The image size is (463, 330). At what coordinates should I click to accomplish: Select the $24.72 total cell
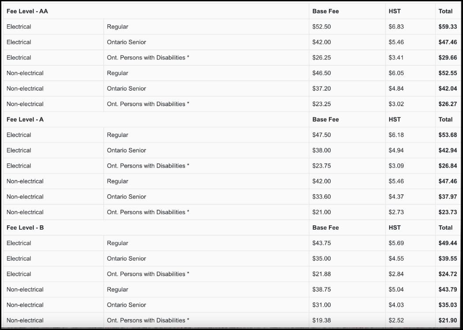pyautogui.click(x=448, y=274)
